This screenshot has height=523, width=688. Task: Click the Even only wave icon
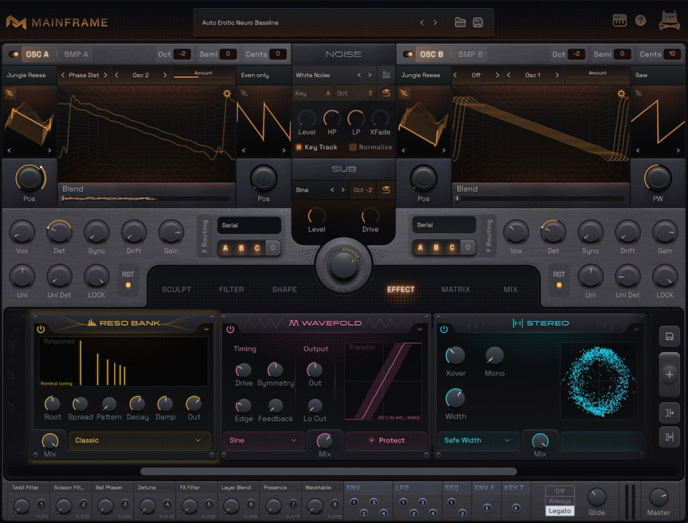point(243,93)
